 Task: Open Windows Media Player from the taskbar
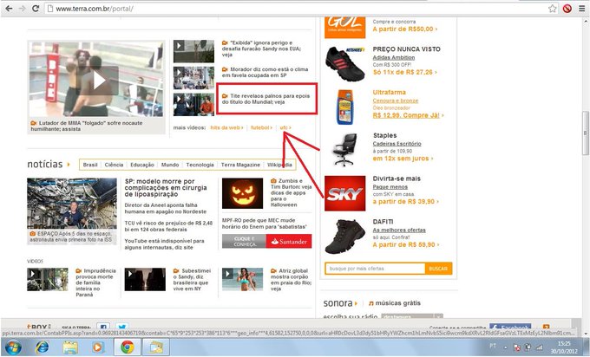coord(97,347)
